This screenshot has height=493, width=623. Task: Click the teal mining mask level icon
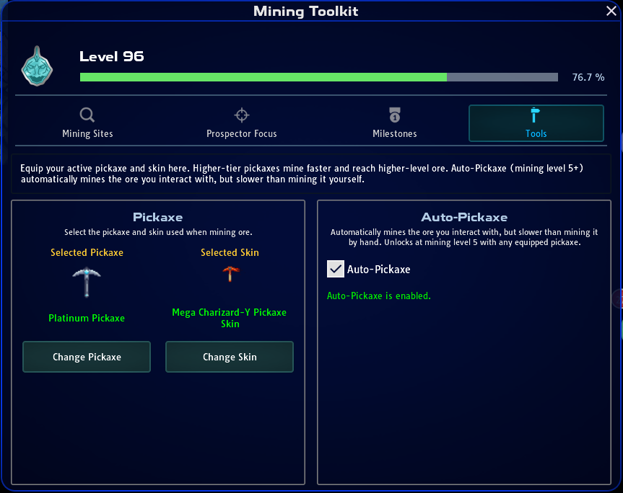[x=37, y=66]
